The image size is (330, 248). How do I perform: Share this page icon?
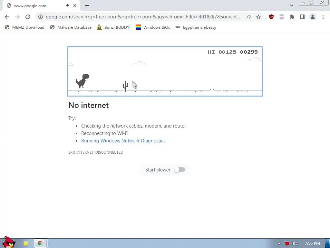click(248, 17)
